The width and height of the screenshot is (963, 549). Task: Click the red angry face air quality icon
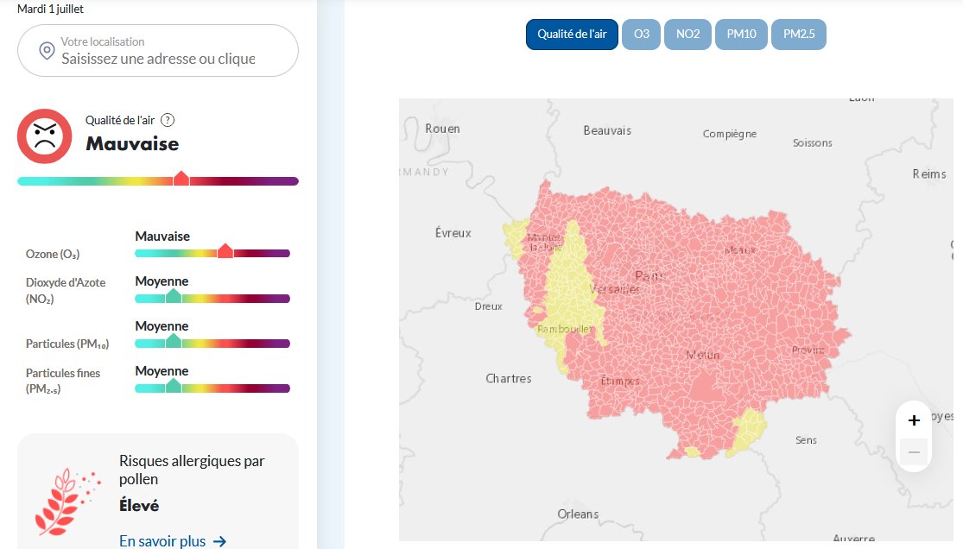(44, 136)
